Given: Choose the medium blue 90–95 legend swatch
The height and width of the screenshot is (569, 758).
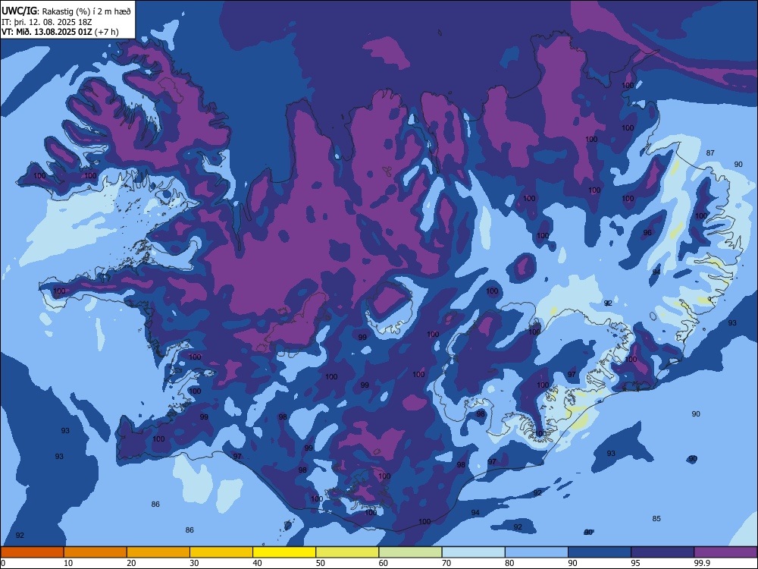Looking at the screenshot, I should click(600, 552).
